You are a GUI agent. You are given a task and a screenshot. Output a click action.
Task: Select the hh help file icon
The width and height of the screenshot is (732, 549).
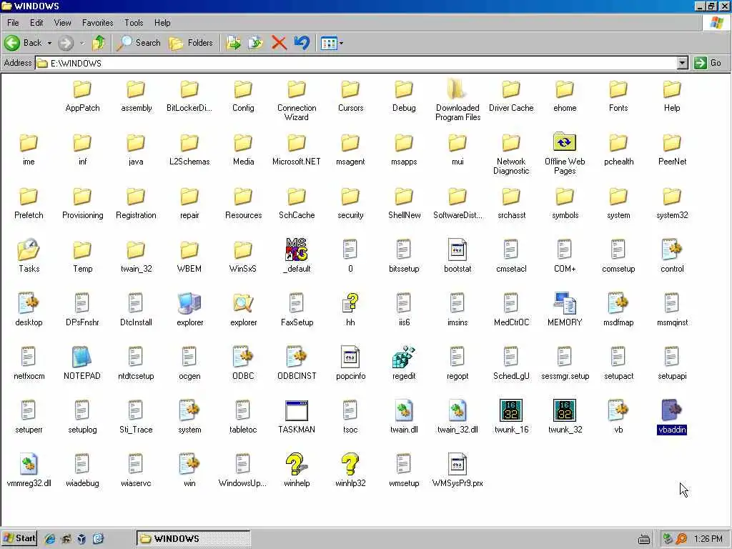coord(350,303)
